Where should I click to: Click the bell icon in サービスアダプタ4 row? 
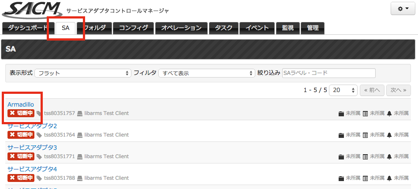tap(389, 178)
